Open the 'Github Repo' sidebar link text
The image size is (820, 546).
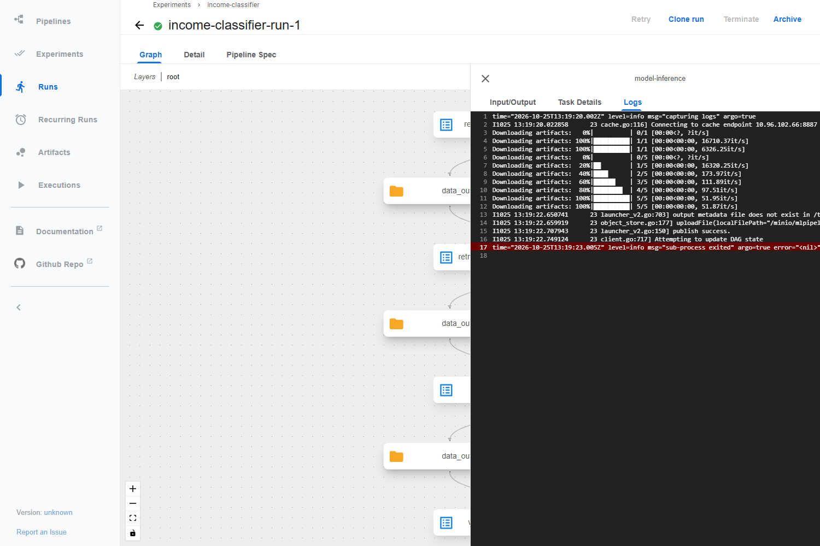tap(60, 264)
